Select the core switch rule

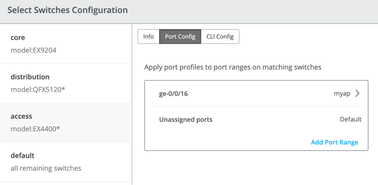[x=66, y=44]
